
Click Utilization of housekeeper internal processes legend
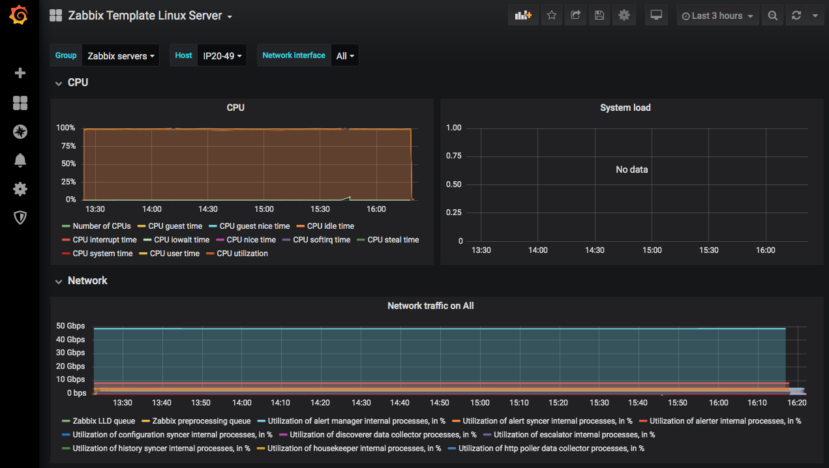click(354, 448)
